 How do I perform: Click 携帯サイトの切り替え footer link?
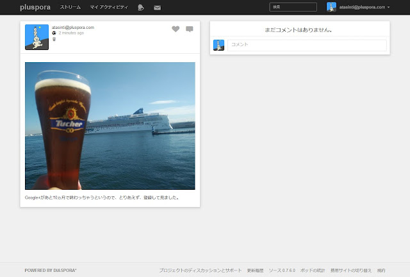pos(351,271)
